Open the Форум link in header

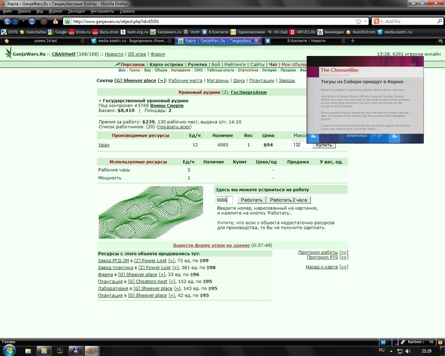[x=157, y=54]
